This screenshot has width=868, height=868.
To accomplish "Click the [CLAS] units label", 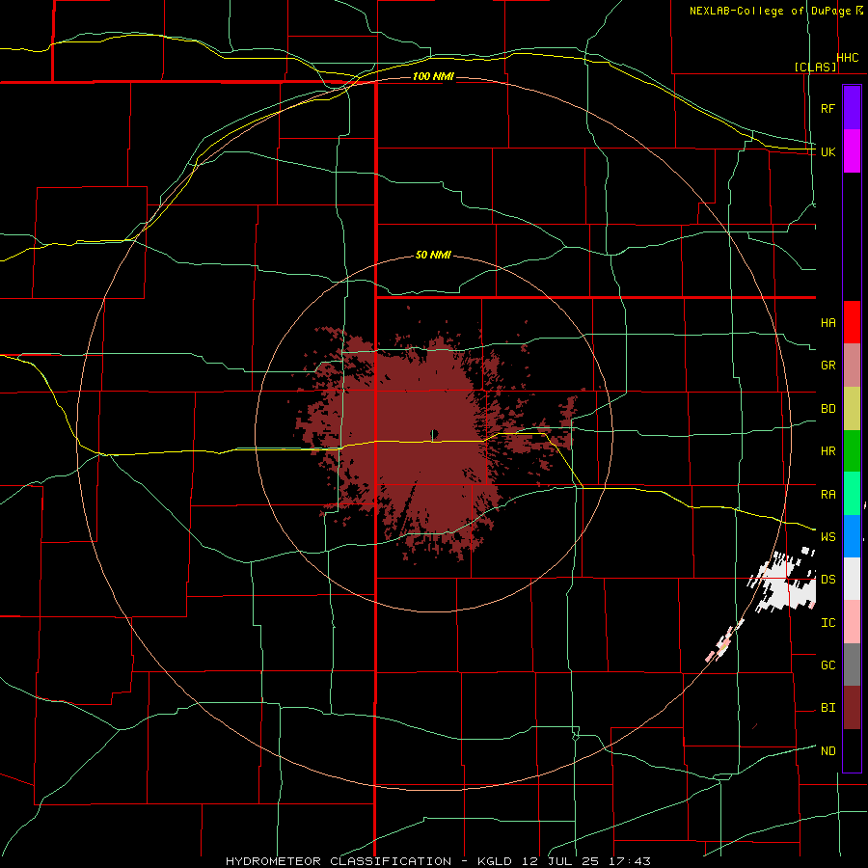I will click(x=815, y=68).
